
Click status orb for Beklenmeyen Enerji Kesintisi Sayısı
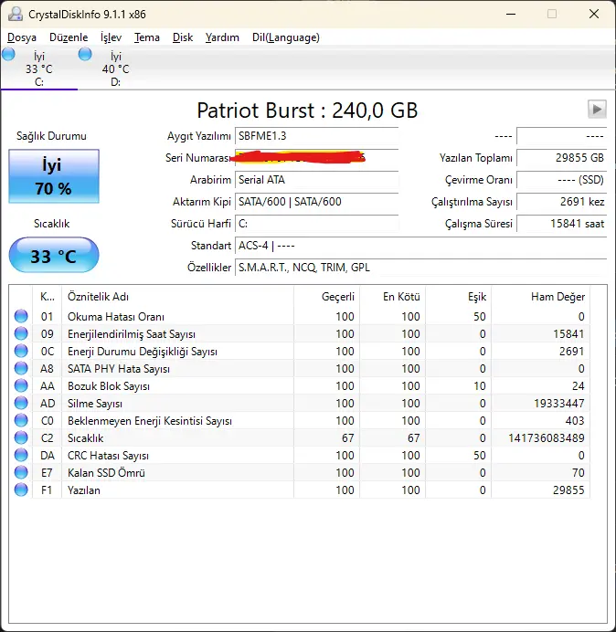coord(21,420)
